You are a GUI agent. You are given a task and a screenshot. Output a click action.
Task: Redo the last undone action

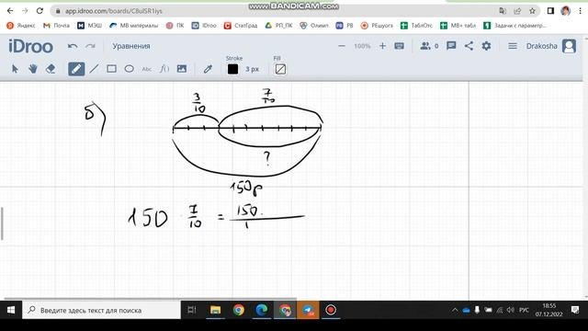click(x=90, y=46)
